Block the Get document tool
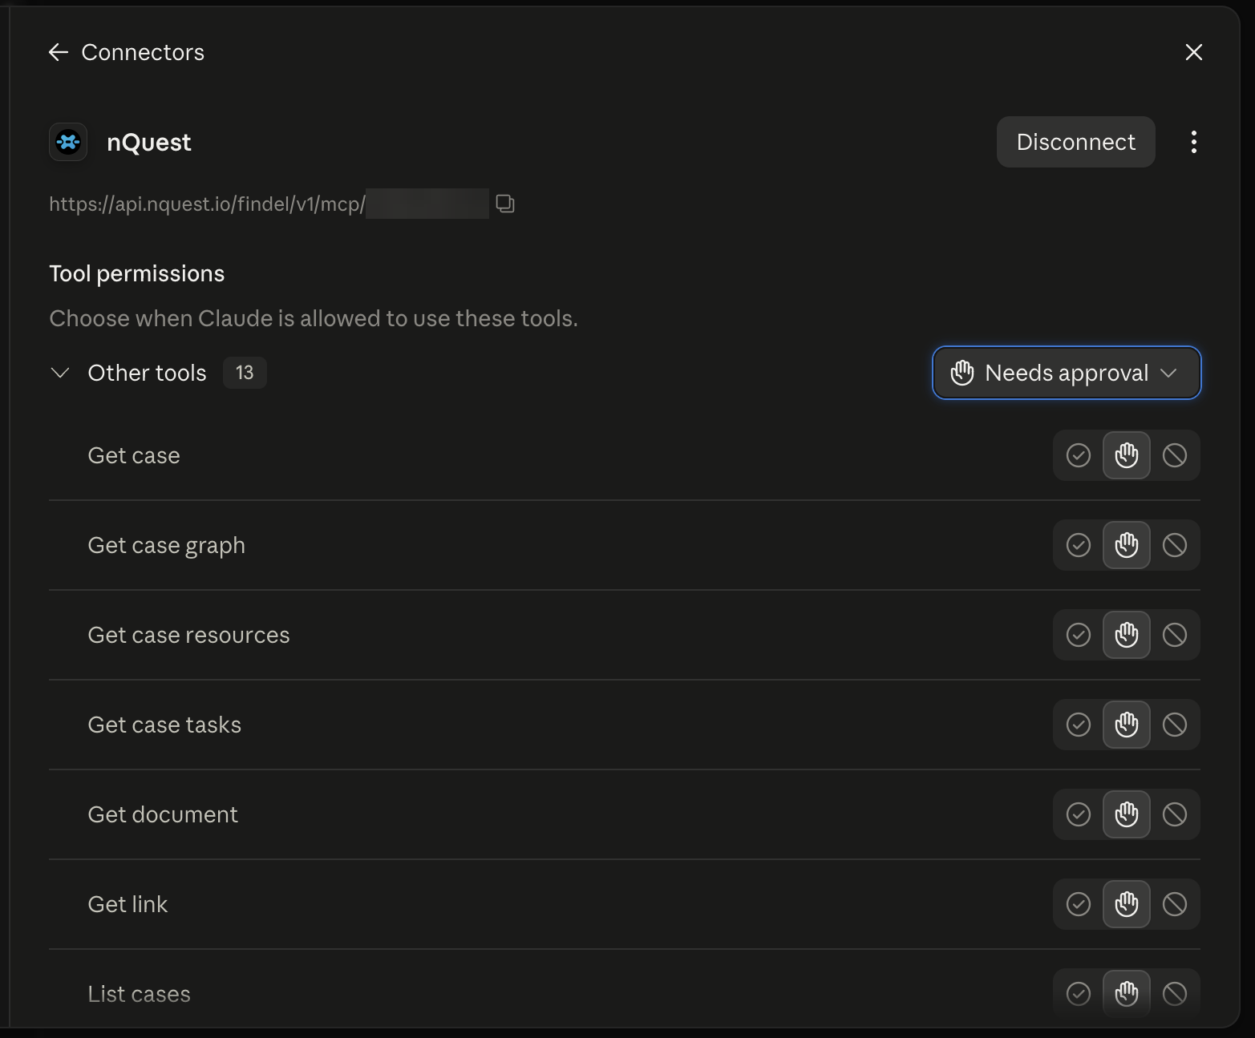The height and width of the screenshot is (1038, 1255). click(x=1175, y=814)
